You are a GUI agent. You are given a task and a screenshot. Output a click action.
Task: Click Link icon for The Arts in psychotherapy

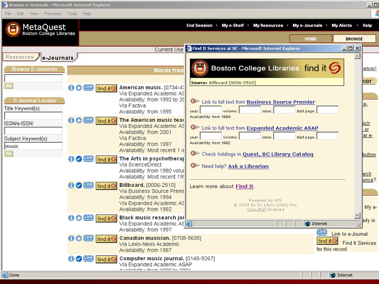point(88,159)
